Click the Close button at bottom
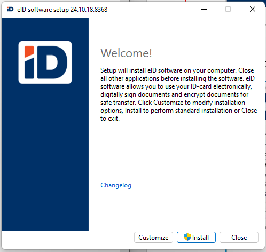The height and width of the screenshot is (252, 266). 239,237
